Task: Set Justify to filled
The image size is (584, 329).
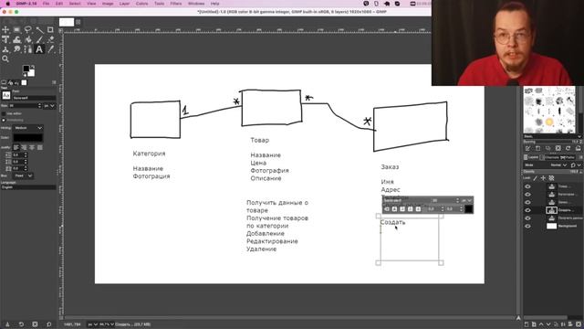Action: 40,147
